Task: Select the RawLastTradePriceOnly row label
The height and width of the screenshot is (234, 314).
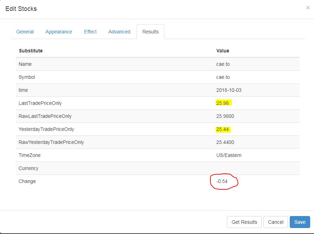Action: 45,116
